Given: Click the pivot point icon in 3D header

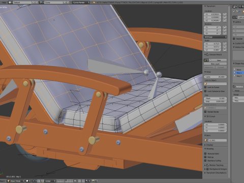Looking at the screenshot, I should (35, 181).
